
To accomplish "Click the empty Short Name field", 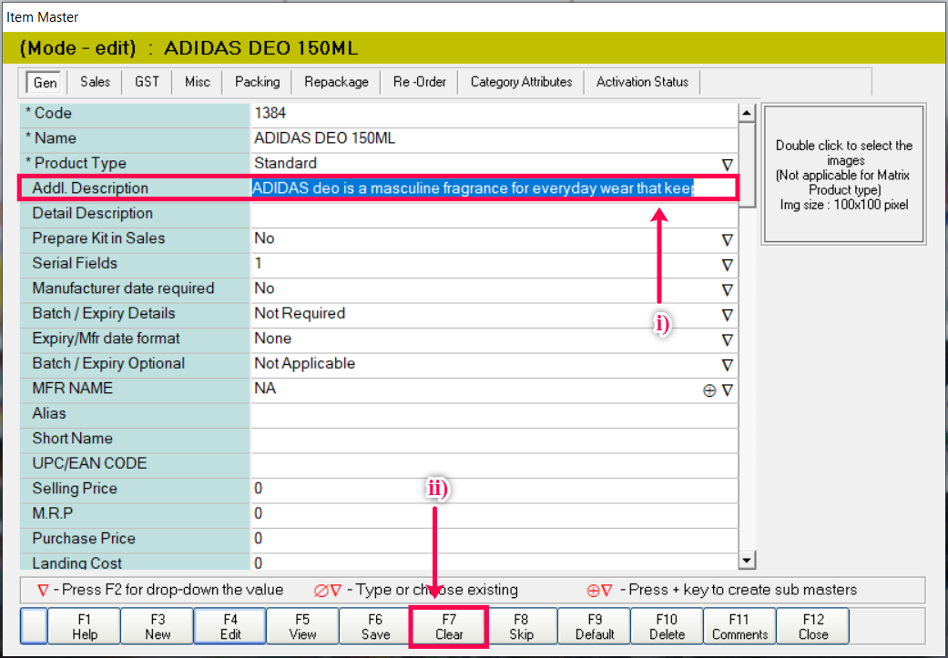I will point(494,439).
